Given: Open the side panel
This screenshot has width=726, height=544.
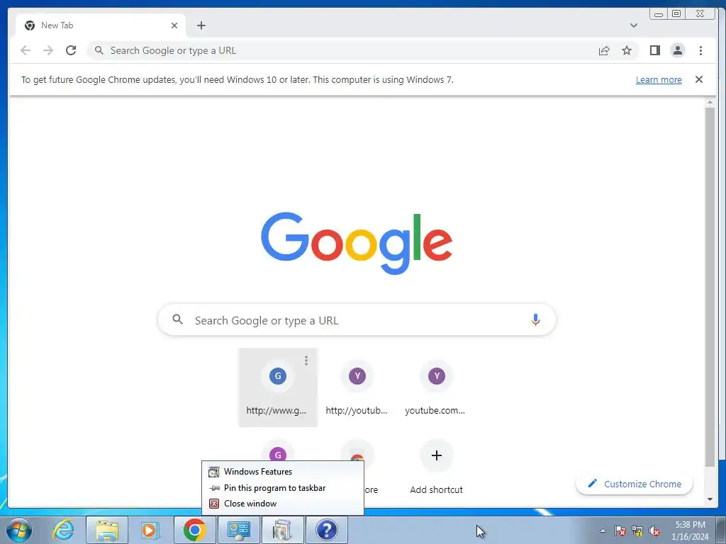Looking at the screenshot, I should pyautogui.click(x=654, y=50).
